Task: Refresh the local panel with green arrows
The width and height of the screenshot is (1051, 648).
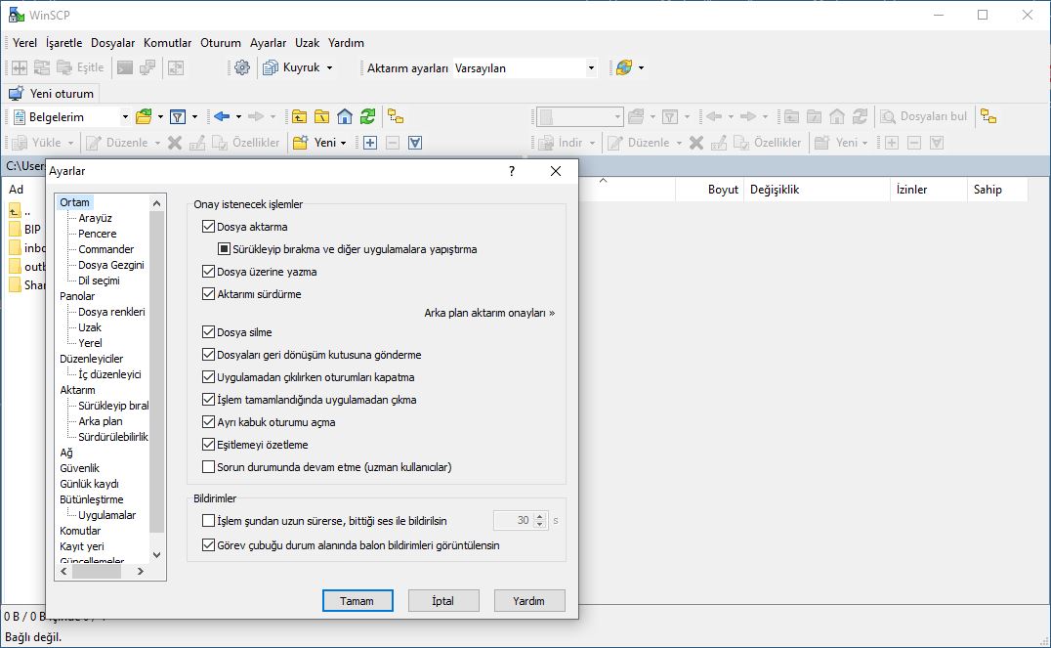Action: point(367,116)
